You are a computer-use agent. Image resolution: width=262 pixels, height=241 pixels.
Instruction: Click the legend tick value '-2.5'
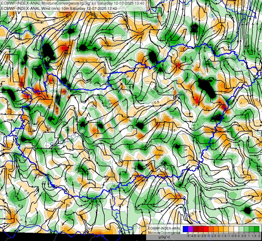coord(213,236)
